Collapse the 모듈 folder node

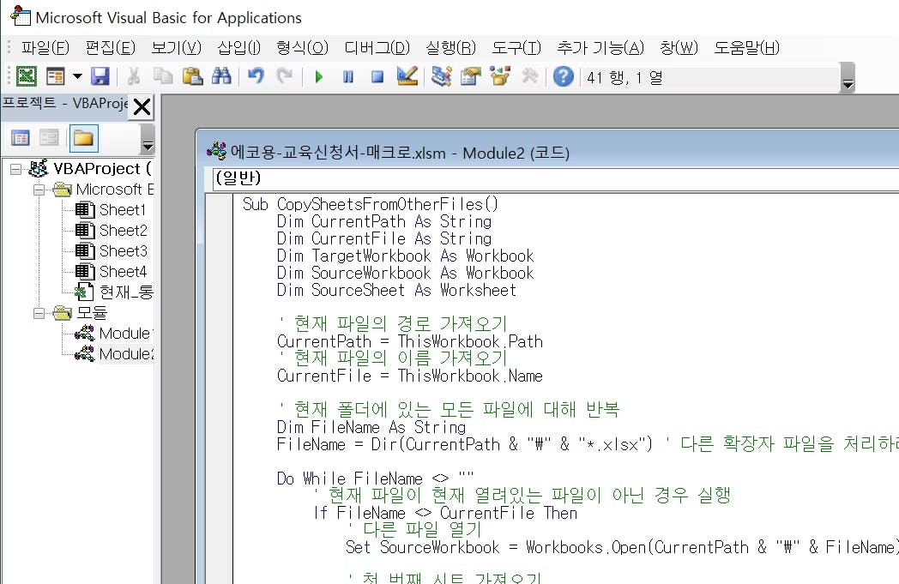pos(39,313)
